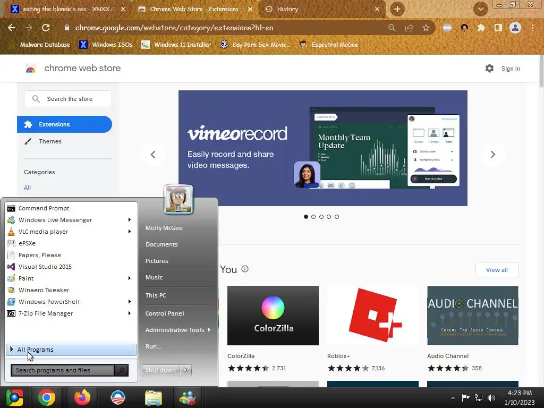Click Search programs and files box
544x408 pixels.
point(63,370)
